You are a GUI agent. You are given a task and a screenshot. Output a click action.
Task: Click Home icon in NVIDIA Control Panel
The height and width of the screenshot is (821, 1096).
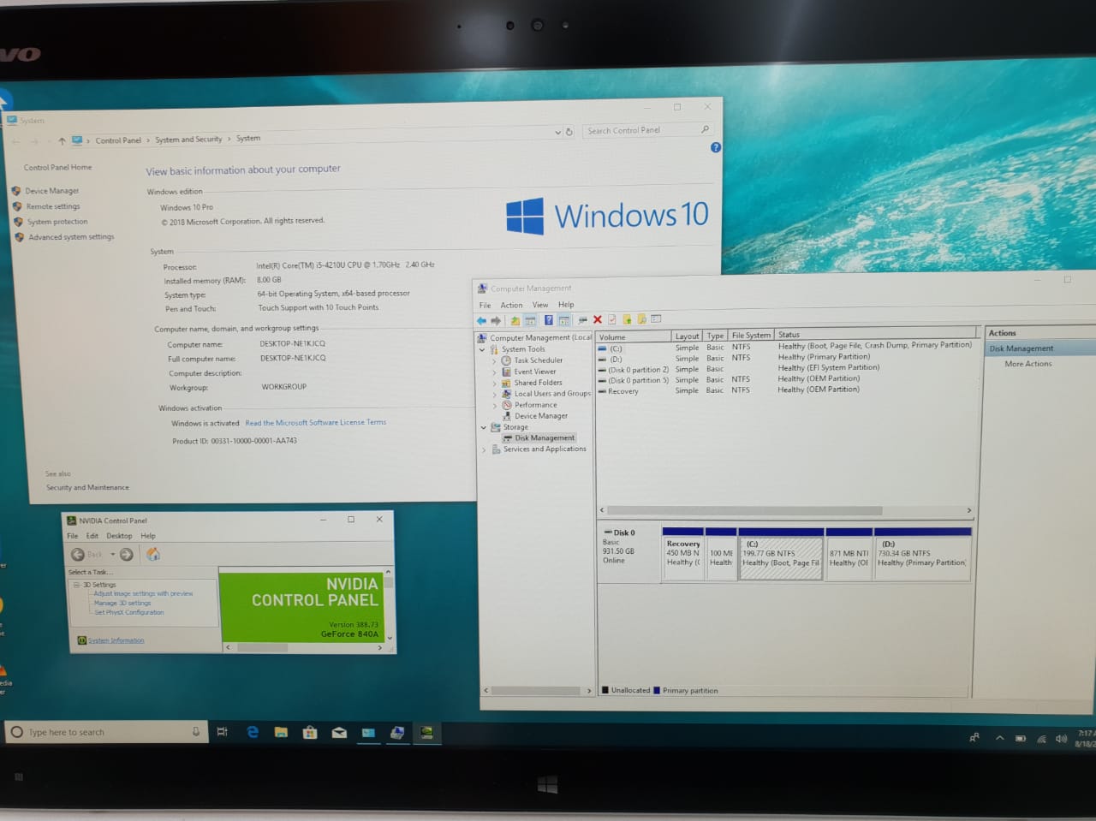pos(153,554)
